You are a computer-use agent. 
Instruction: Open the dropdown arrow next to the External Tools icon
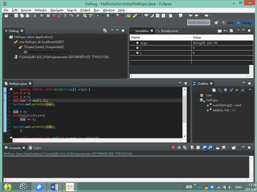pyautogui.click(x=122, y=15)
